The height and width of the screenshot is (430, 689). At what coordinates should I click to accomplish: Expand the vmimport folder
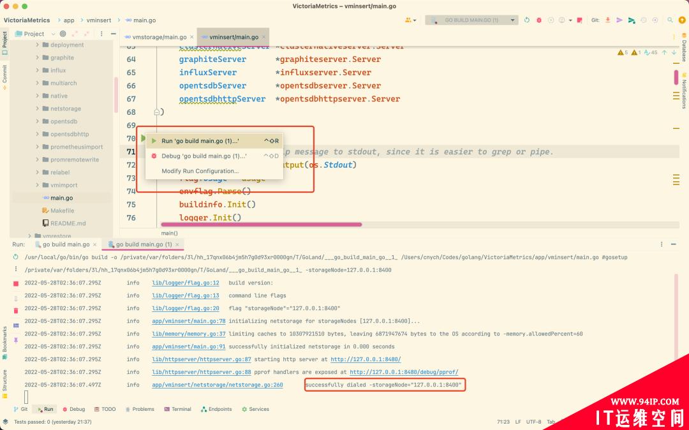pos(38,185)
